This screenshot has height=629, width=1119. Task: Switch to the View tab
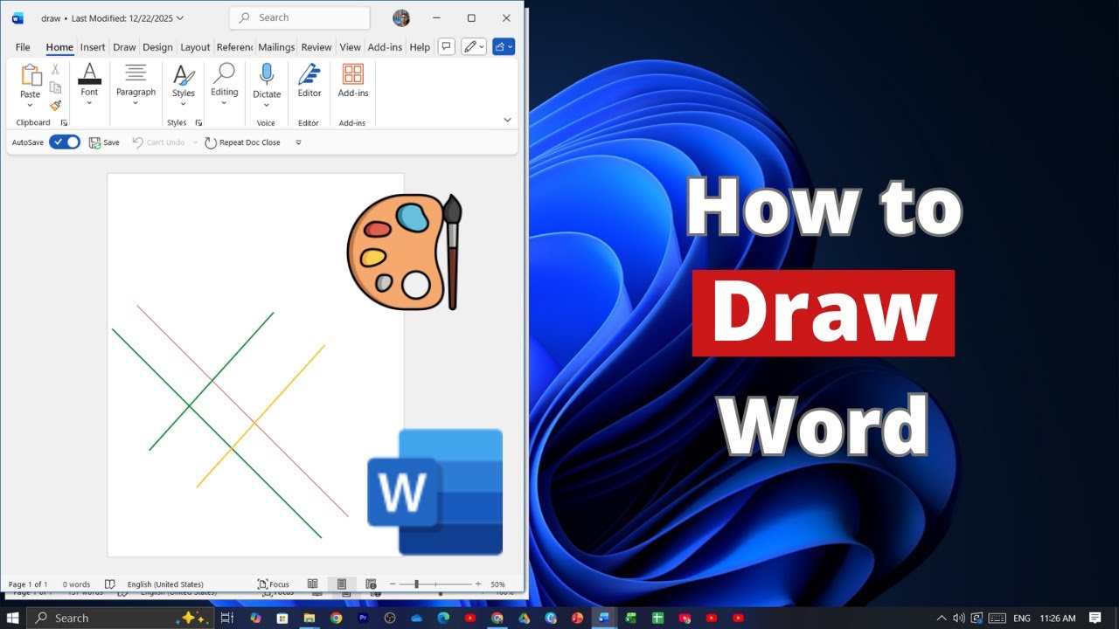(350, 47)
